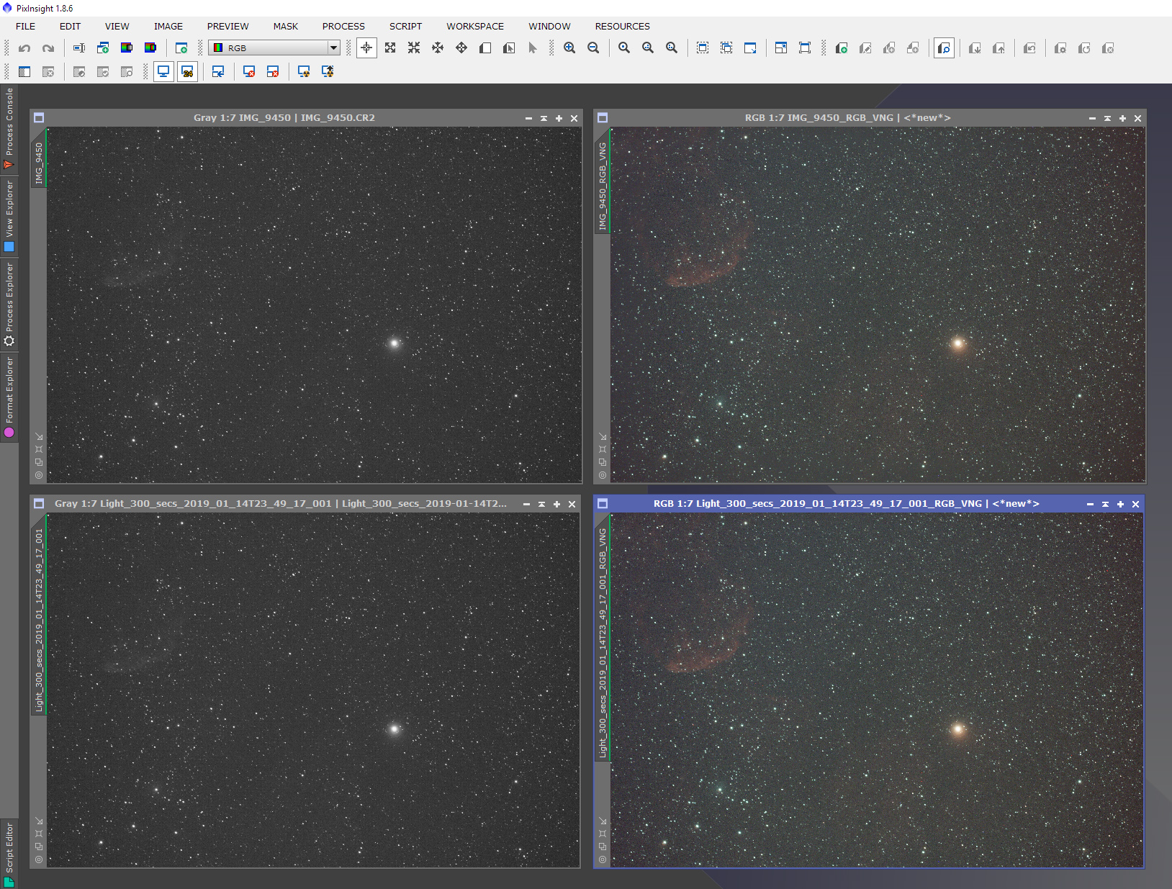Select the Light_300_secs RGB_VNG vertical view tab

pyautogui.click(x=603, y=637)
